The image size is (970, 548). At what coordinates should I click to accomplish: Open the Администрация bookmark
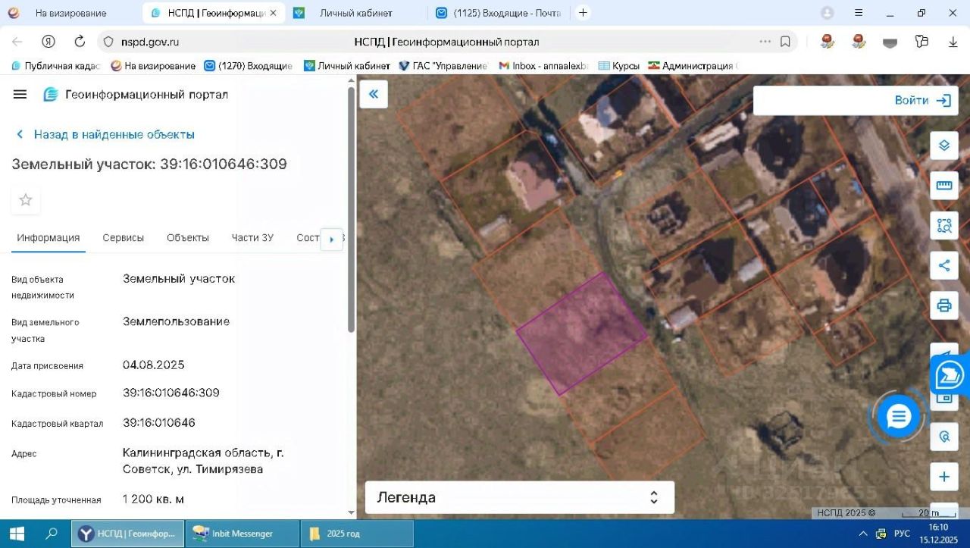pyautogui.click(x=692, y=66)
